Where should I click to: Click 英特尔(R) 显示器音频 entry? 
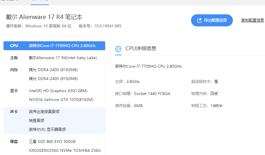(47, 130)
